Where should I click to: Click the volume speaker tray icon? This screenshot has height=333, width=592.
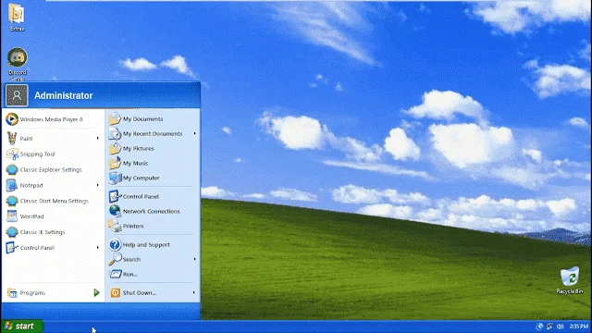(561, 327)
